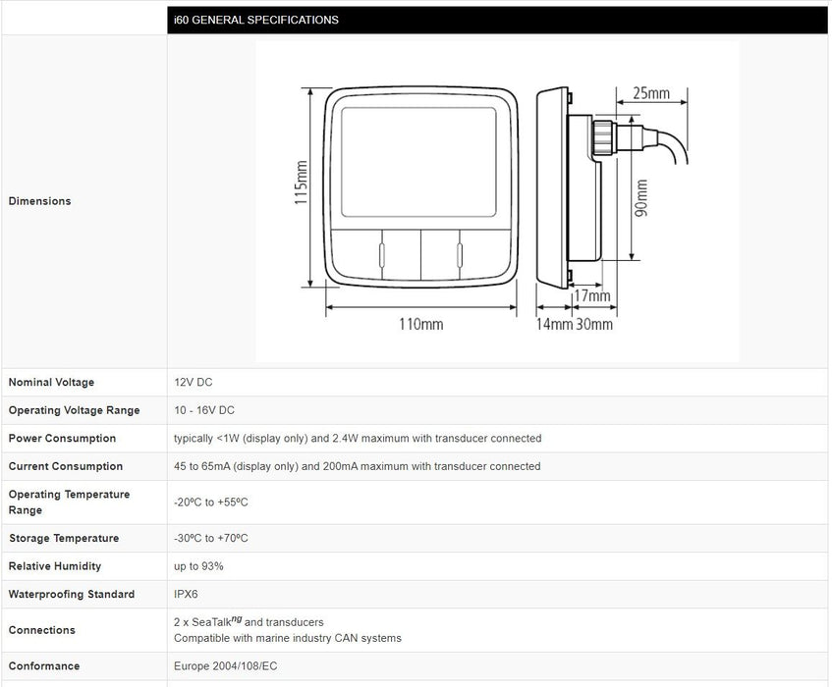Click the 25mm dimension label
The width and height of the screenshot is (832, 687).
pos(650,94)
